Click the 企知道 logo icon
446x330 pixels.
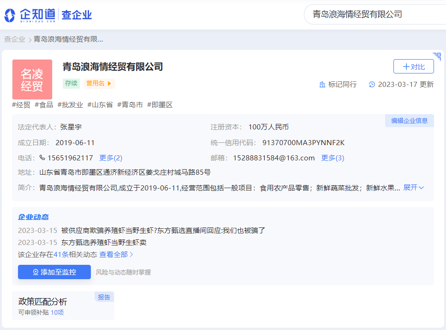point(10,15)
